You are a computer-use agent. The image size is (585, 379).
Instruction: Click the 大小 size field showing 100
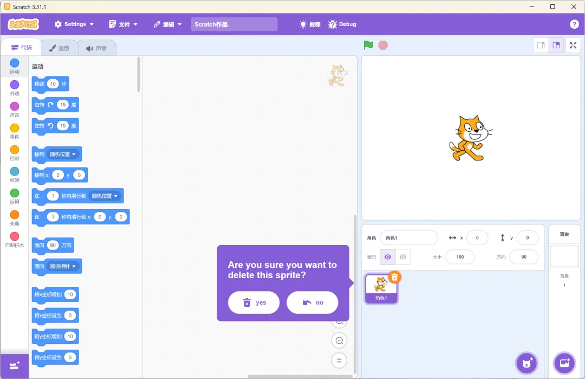(460, 257)
